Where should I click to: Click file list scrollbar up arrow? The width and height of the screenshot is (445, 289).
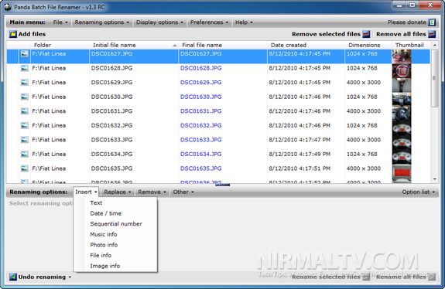(x=434, y=45)
